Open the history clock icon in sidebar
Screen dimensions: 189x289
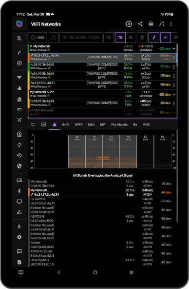pyautogui.click(x=19, y=156)
